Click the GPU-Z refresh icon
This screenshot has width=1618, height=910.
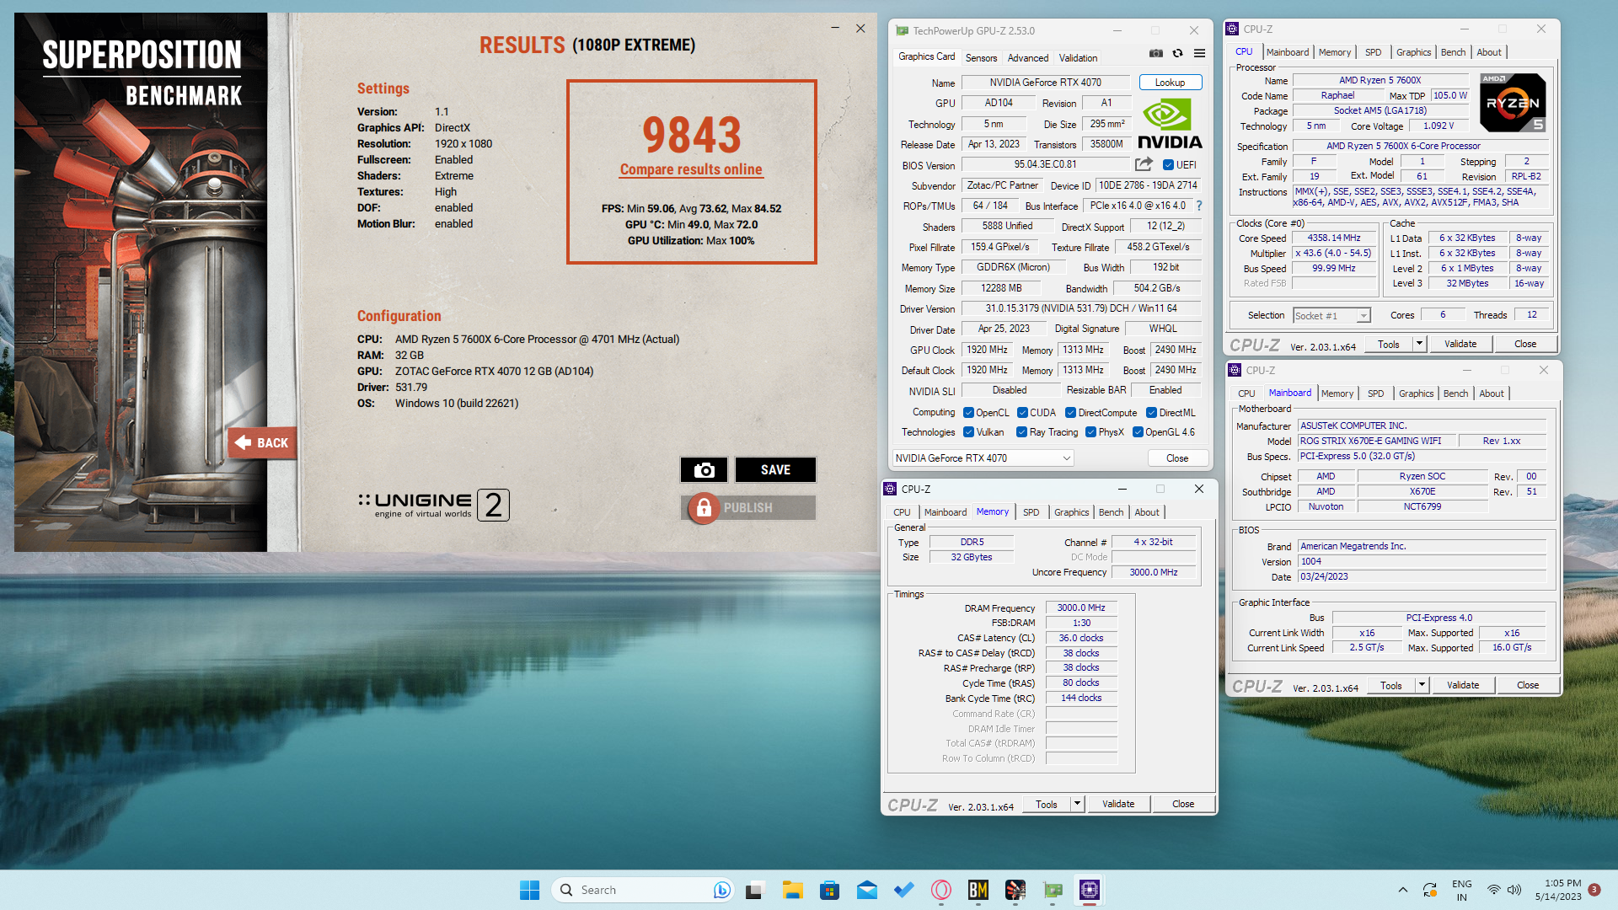1177,53
